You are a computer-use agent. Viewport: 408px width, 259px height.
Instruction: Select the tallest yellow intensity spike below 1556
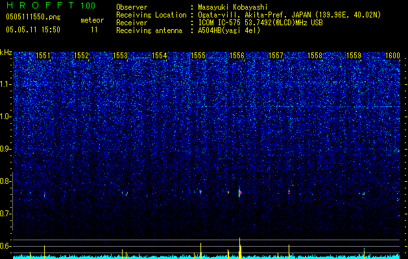coord(239,248)
